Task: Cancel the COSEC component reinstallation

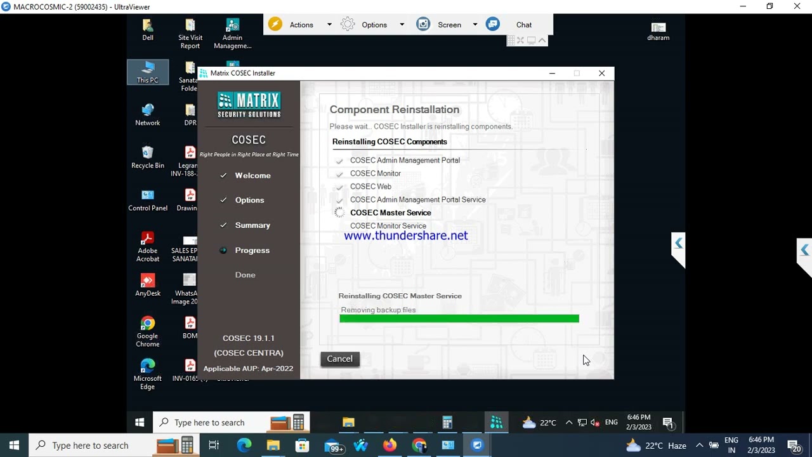Action: click(x=340, y=359)
